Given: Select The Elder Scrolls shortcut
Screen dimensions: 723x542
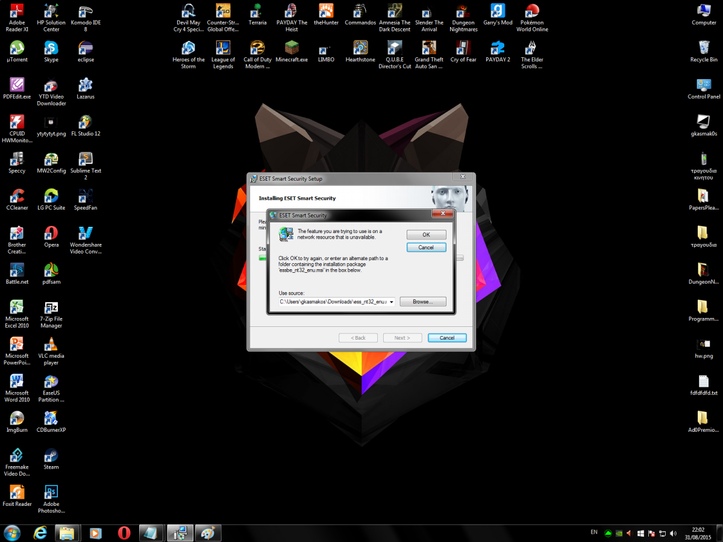Looking at the screenshot, I should (x=532, y=55).
